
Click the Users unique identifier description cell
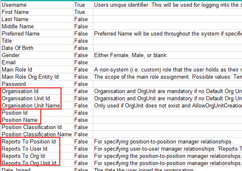[x=168, y=5]
